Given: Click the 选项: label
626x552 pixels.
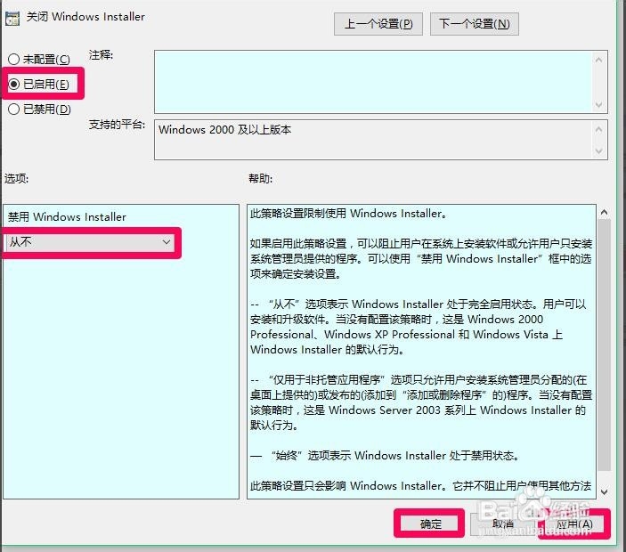Looking at the screenshot, I should click(16, 178).
